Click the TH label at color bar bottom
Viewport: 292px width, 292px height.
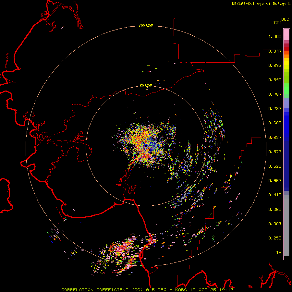[x=279, y=253]
